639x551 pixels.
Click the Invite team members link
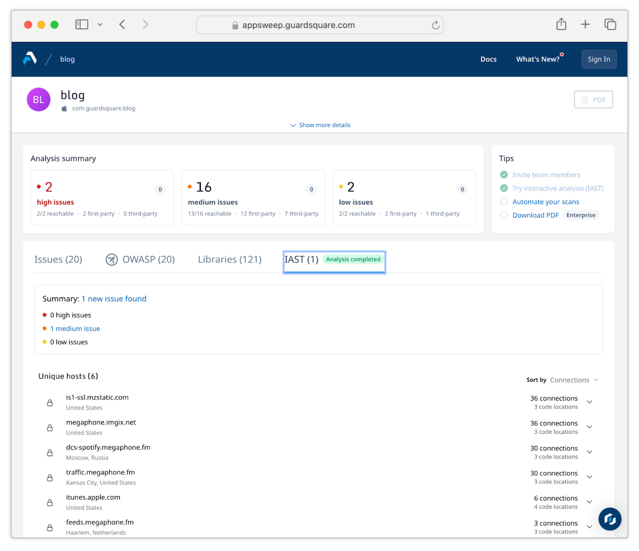point(546,175)
